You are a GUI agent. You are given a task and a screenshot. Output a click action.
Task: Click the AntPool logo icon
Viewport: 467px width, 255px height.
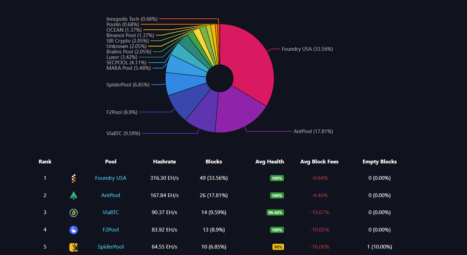pos(73,195)
